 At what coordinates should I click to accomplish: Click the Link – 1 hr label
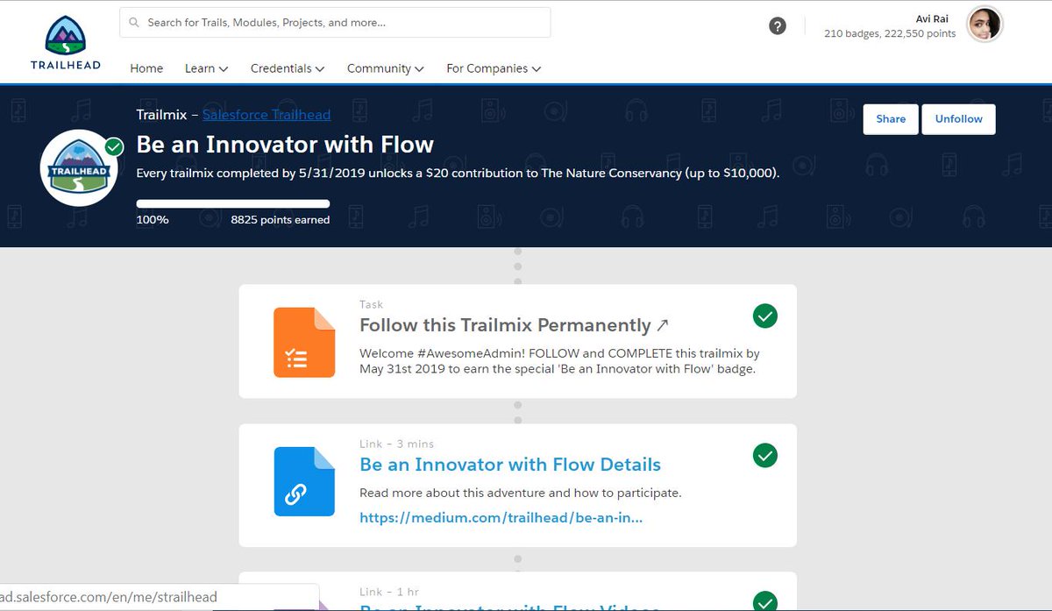(x=390, y=593)
